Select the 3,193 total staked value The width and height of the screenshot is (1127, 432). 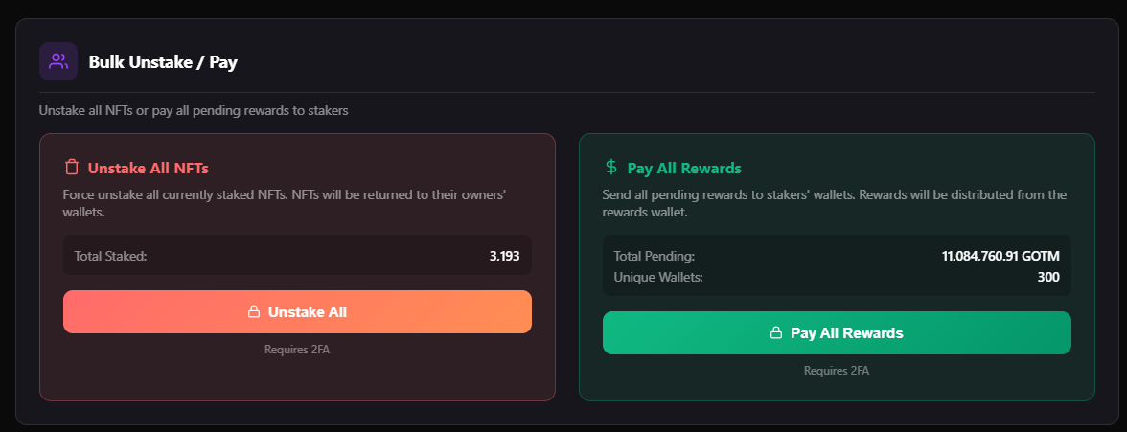504,256
